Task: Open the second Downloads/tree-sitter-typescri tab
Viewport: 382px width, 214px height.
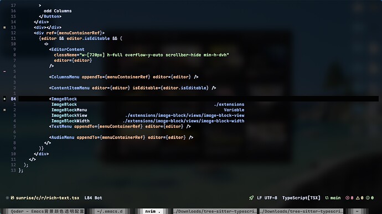Action: pos(302,211)
